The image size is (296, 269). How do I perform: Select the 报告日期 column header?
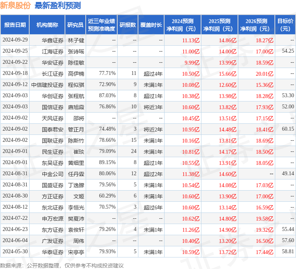15,25
